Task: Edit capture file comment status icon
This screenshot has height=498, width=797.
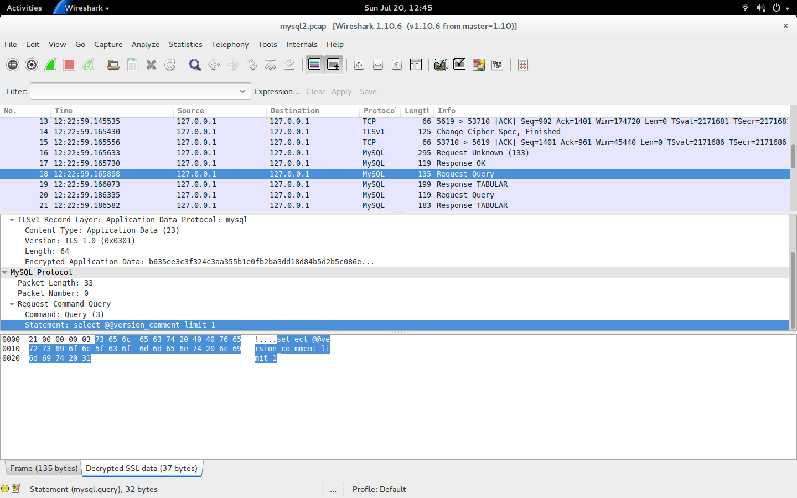Action: pos(16,489)
